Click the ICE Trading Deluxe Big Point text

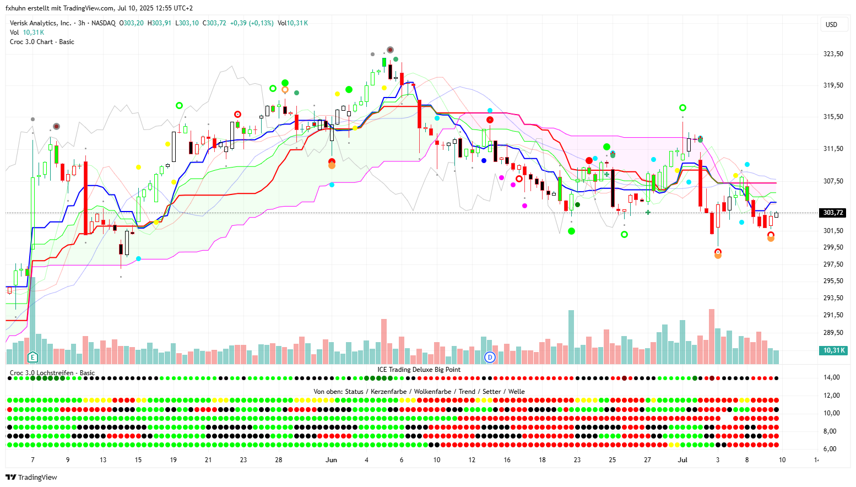[x=419, y=370]
